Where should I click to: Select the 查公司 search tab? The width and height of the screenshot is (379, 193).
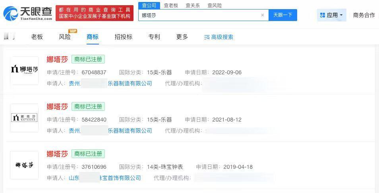coord(149,5)
